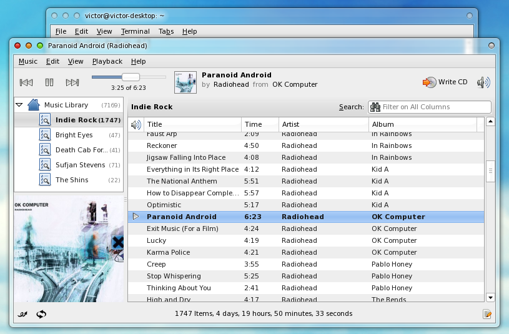Open the Edit menu in music player
Image resolution: width=509 pixels, height=334 pixels.
pyautogui.click(x=52, y=61)
